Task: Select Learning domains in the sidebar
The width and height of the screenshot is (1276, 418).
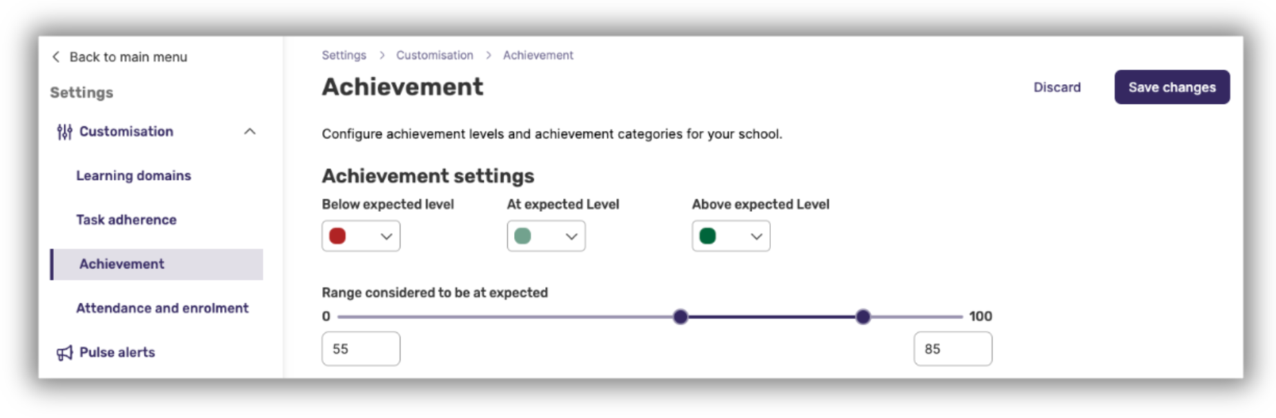Action: tap(133, 176)
